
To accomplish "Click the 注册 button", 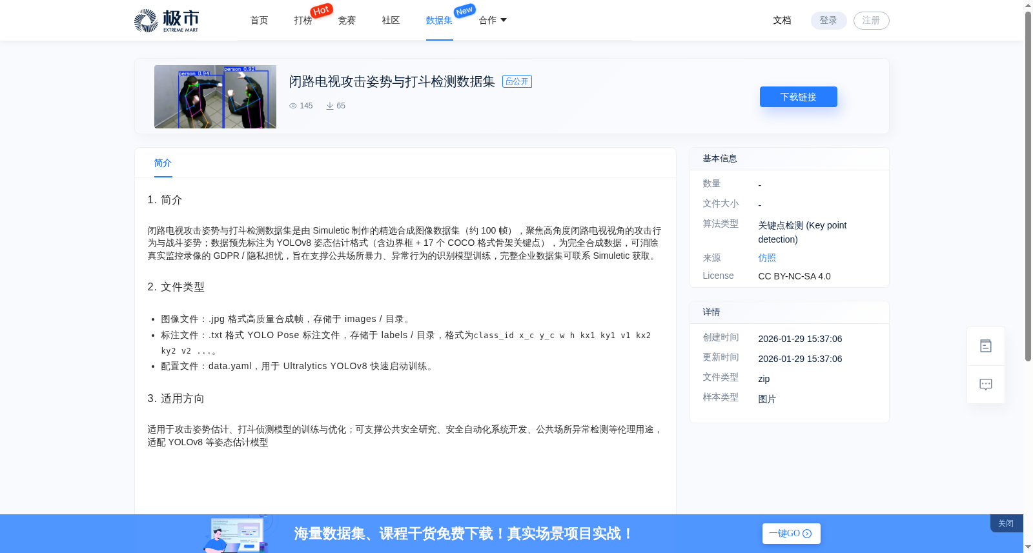I will coord(871,21).
